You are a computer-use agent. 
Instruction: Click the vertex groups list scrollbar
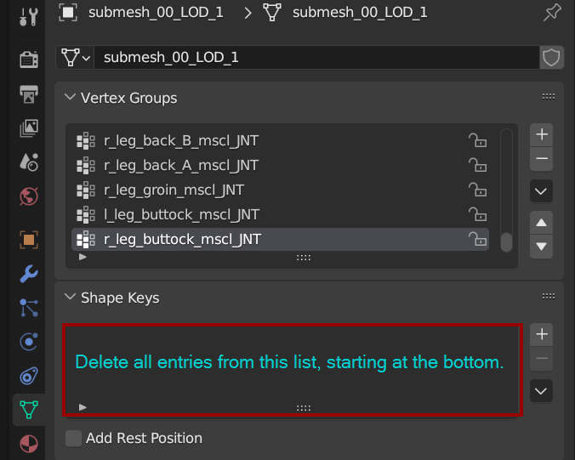[506, 241]
